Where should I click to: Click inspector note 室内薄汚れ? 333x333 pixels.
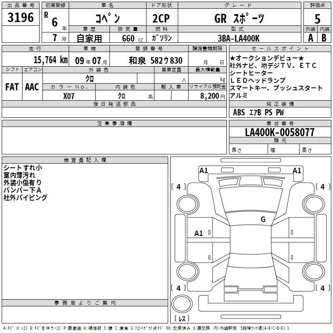tap(19, 175)
